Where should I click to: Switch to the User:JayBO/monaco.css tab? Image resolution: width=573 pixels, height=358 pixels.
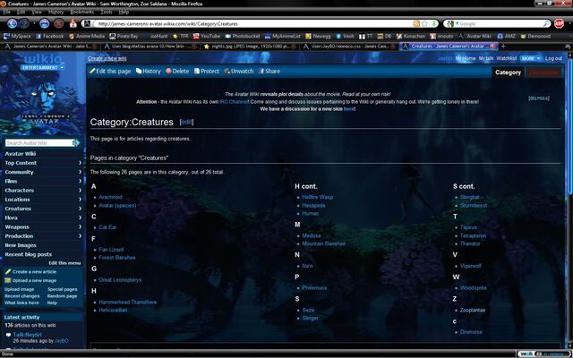coord(349,47)
